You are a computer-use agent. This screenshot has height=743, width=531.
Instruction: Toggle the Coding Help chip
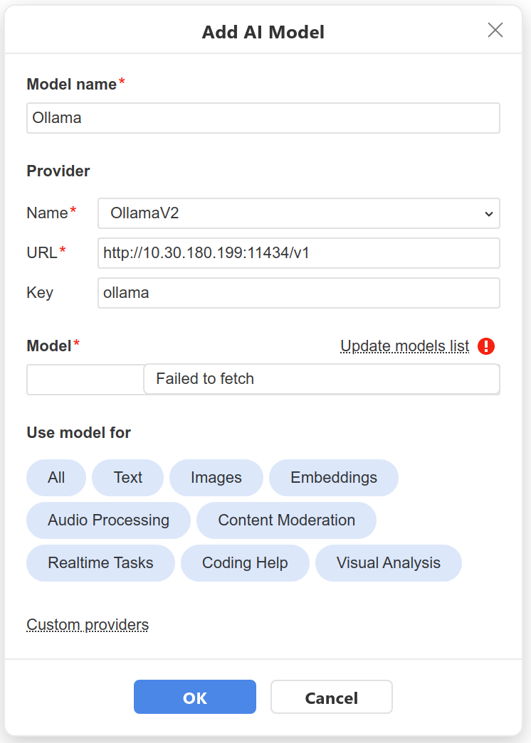click(x=245, y=563)
